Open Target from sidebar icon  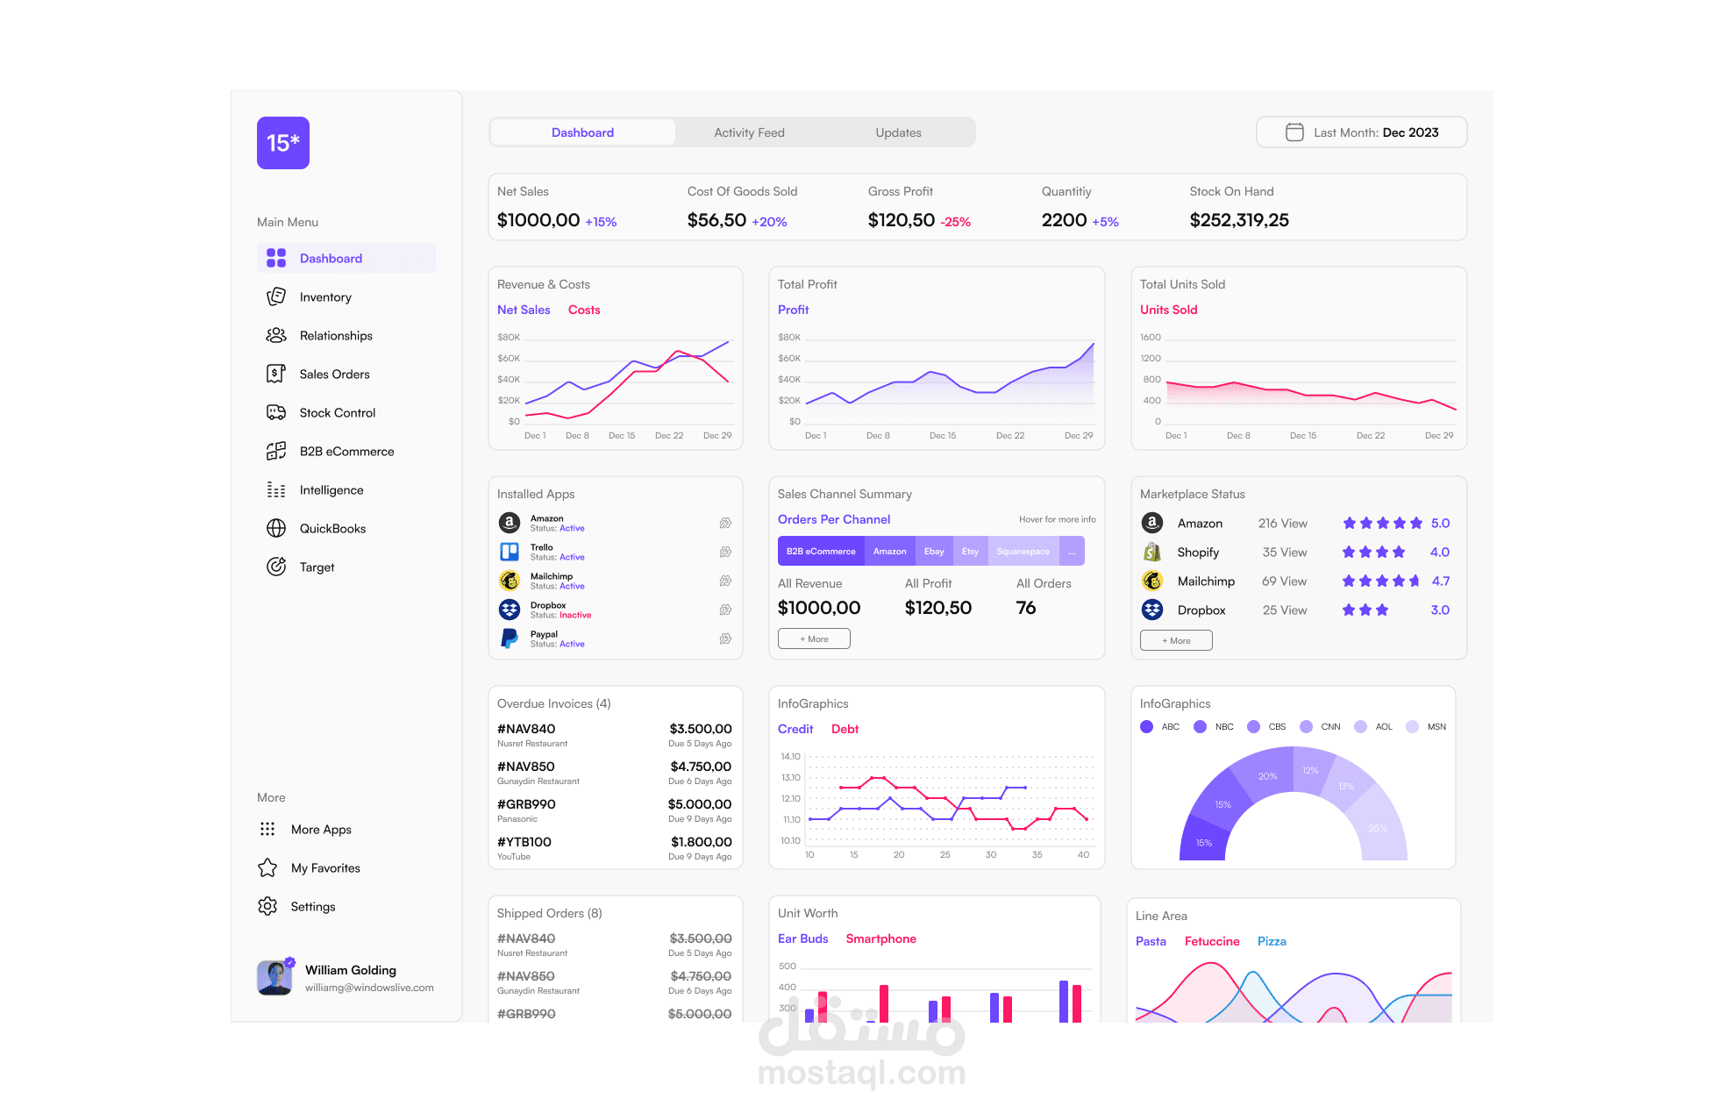(276, 567)
